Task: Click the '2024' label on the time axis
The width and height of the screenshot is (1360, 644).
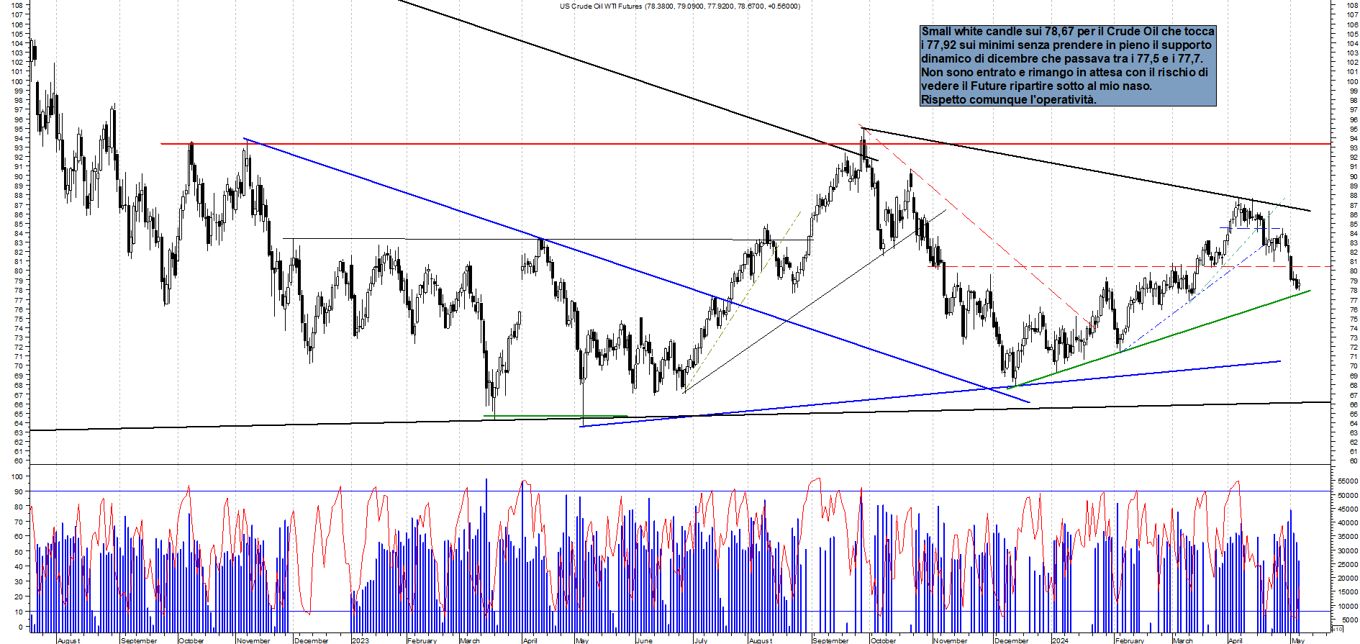Action: [1060, 640]
